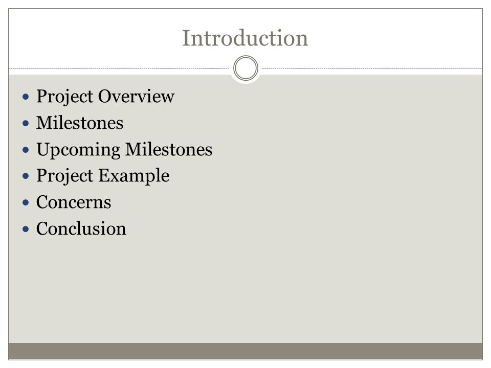
Task: Click the dashed divider line right of circle
Action: pyautogui.click(x=372, y=68)
